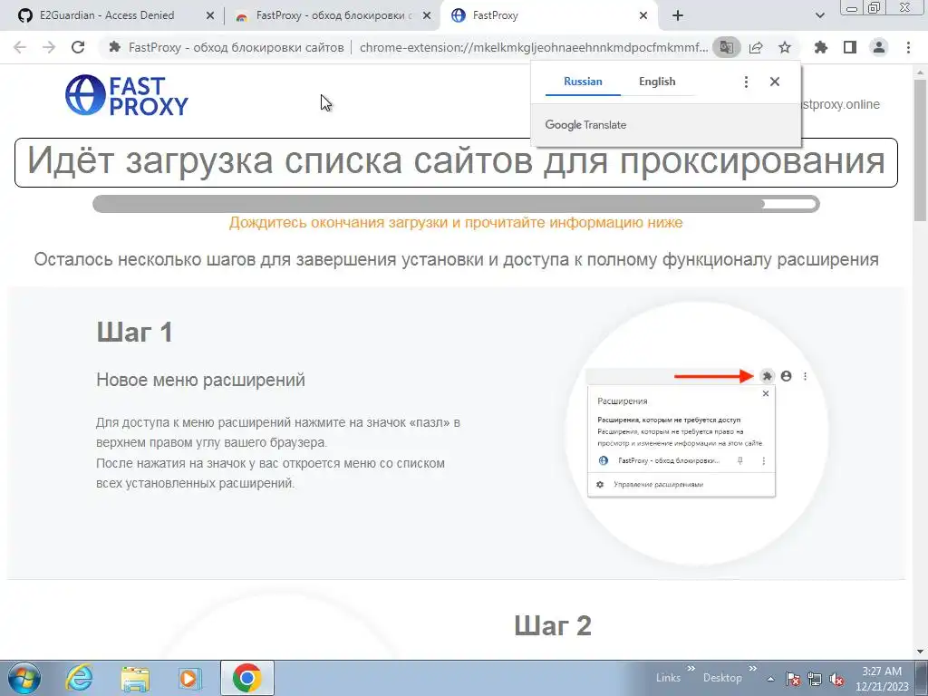Open translate popup options menu

[x=746, y=82]
